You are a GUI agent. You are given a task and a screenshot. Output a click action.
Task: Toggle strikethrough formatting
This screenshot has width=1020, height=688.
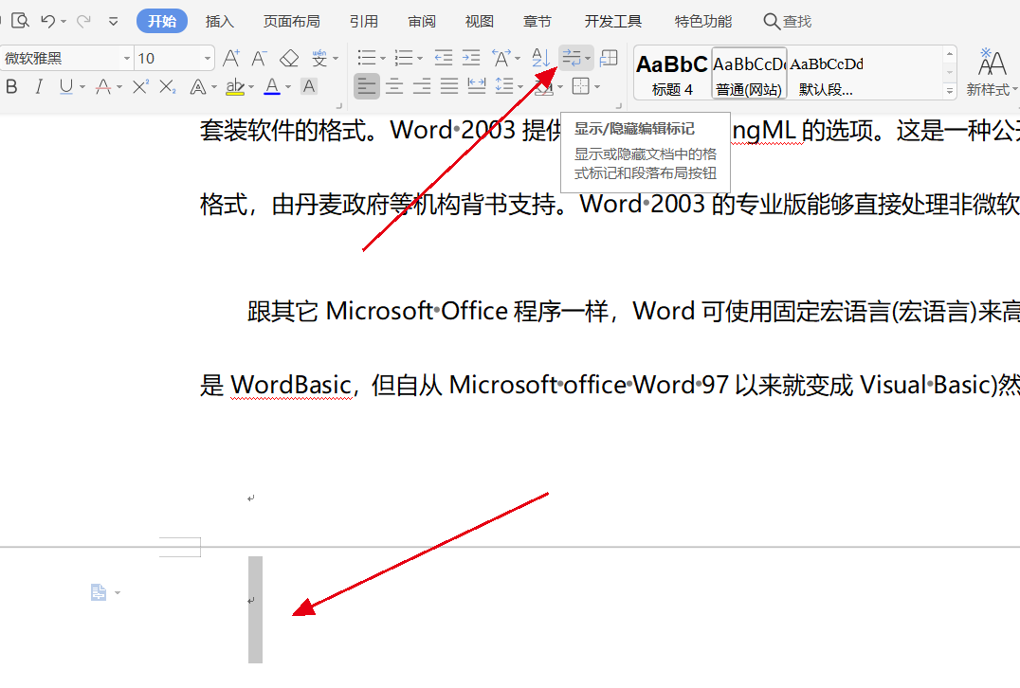tap(102, 86)
